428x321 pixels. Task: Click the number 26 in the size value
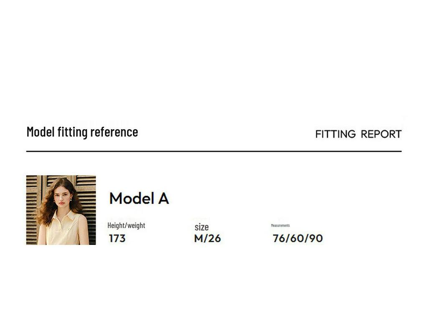tap(215, 239)
